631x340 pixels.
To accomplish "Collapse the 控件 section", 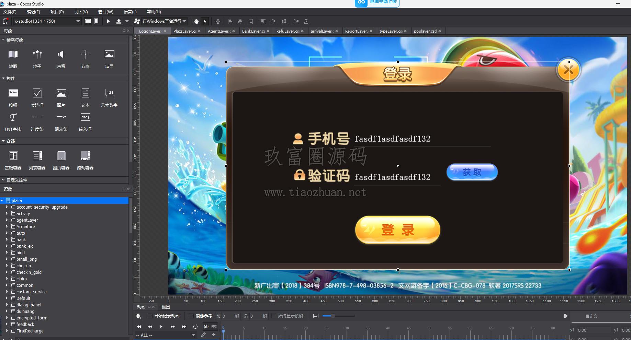I will 3,79.
